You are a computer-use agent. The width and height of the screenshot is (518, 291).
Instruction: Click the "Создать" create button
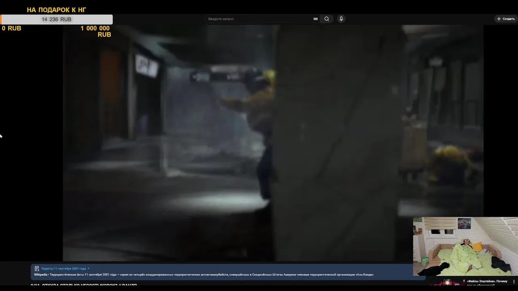click(505, 19)
